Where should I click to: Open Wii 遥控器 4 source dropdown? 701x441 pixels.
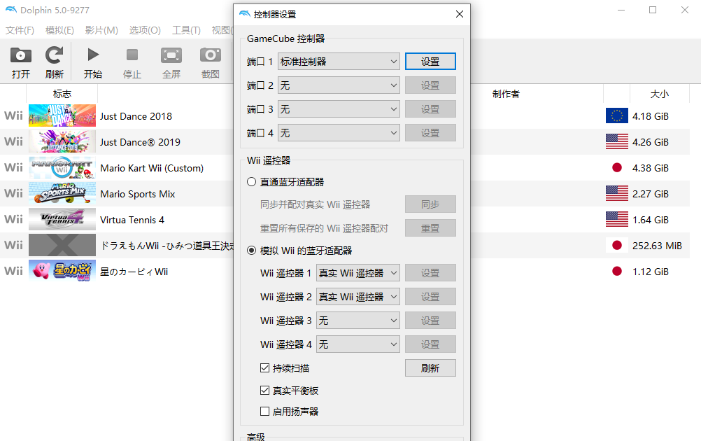[x=357, y=344]
